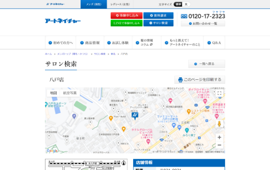
Task: Click このページを印刷する button
Action: pos(199,79)
